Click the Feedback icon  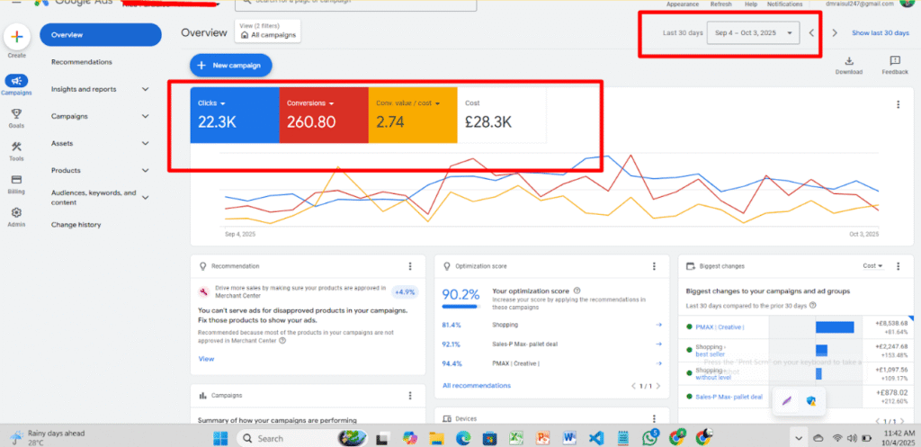tap(895, 60)
